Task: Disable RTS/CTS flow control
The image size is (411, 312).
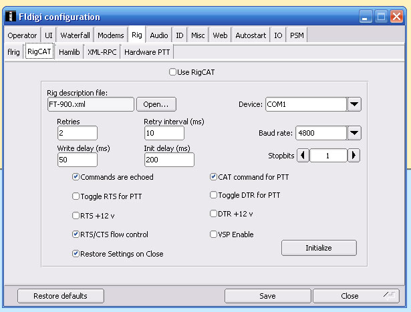Action: tap(76, 235)
